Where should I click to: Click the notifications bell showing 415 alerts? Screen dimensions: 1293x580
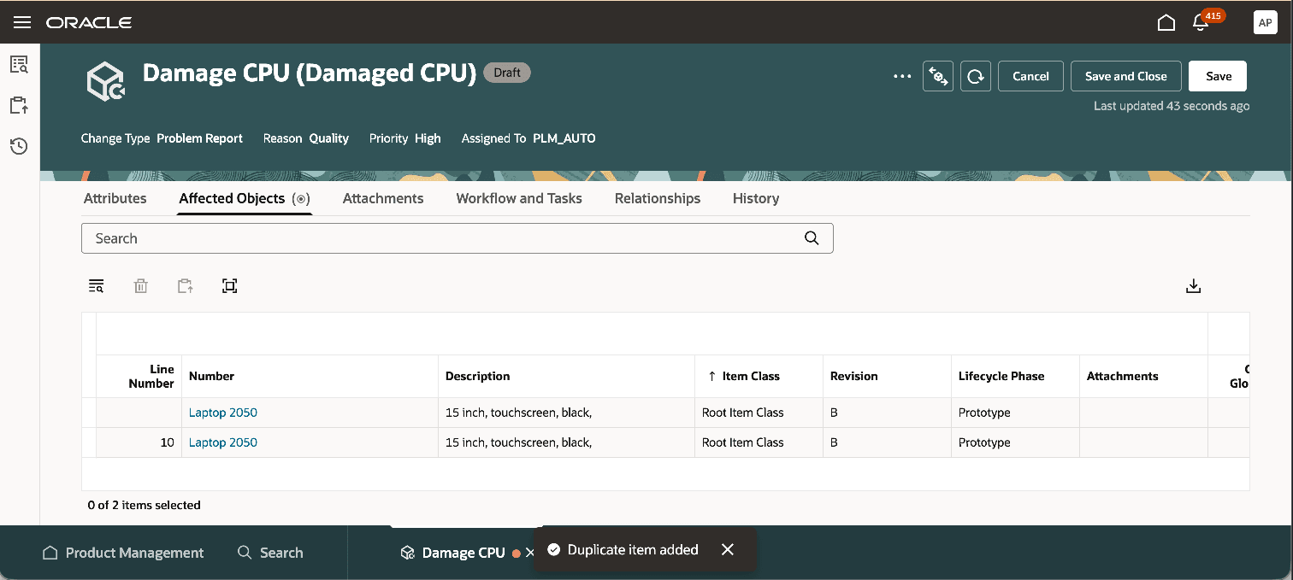coord(1200,22)
